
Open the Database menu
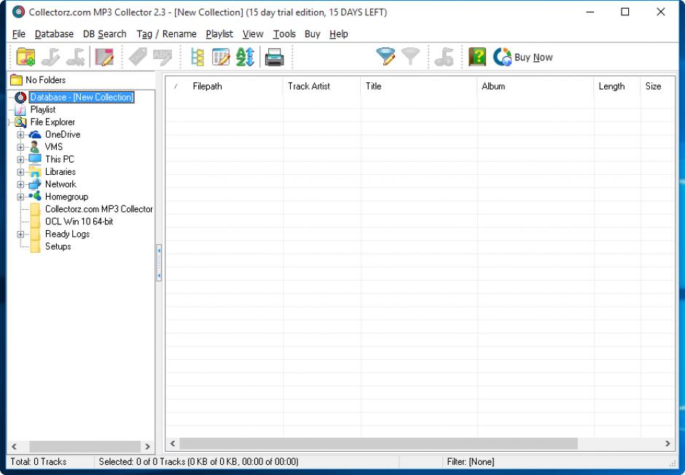(54, 34)
